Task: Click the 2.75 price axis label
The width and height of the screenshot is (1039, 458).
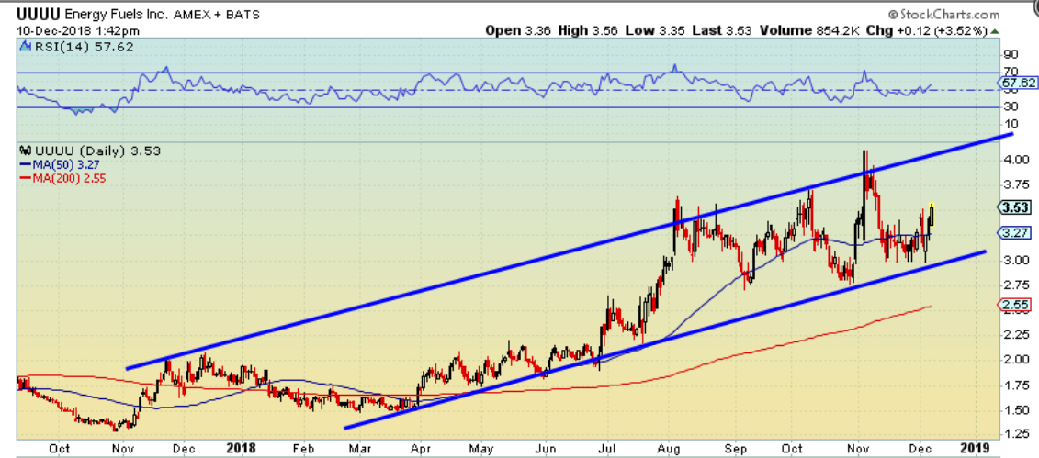Action: (1017, 285)
